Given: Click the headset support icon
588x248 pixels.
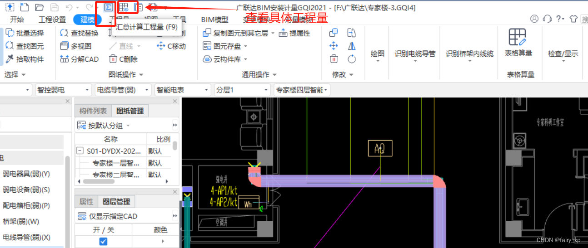Looking at the screenshot, I should (x=548, y=19).
